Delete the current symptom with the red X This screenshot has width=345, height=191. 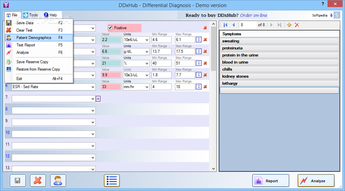pyautogui.click(x=297, y=25)
